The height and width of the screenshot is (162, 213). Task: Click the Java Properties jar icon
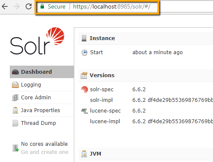(15, 110)
